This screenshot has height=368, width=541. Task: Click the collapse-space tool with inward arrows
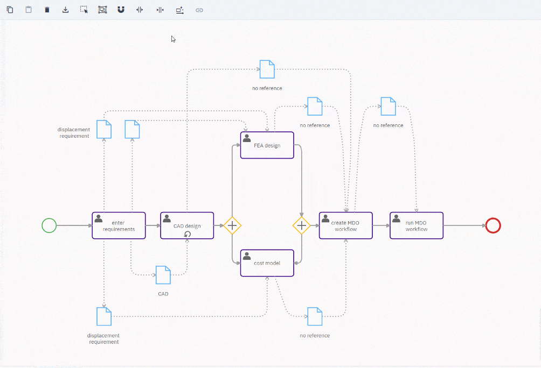tap(160, 10)
